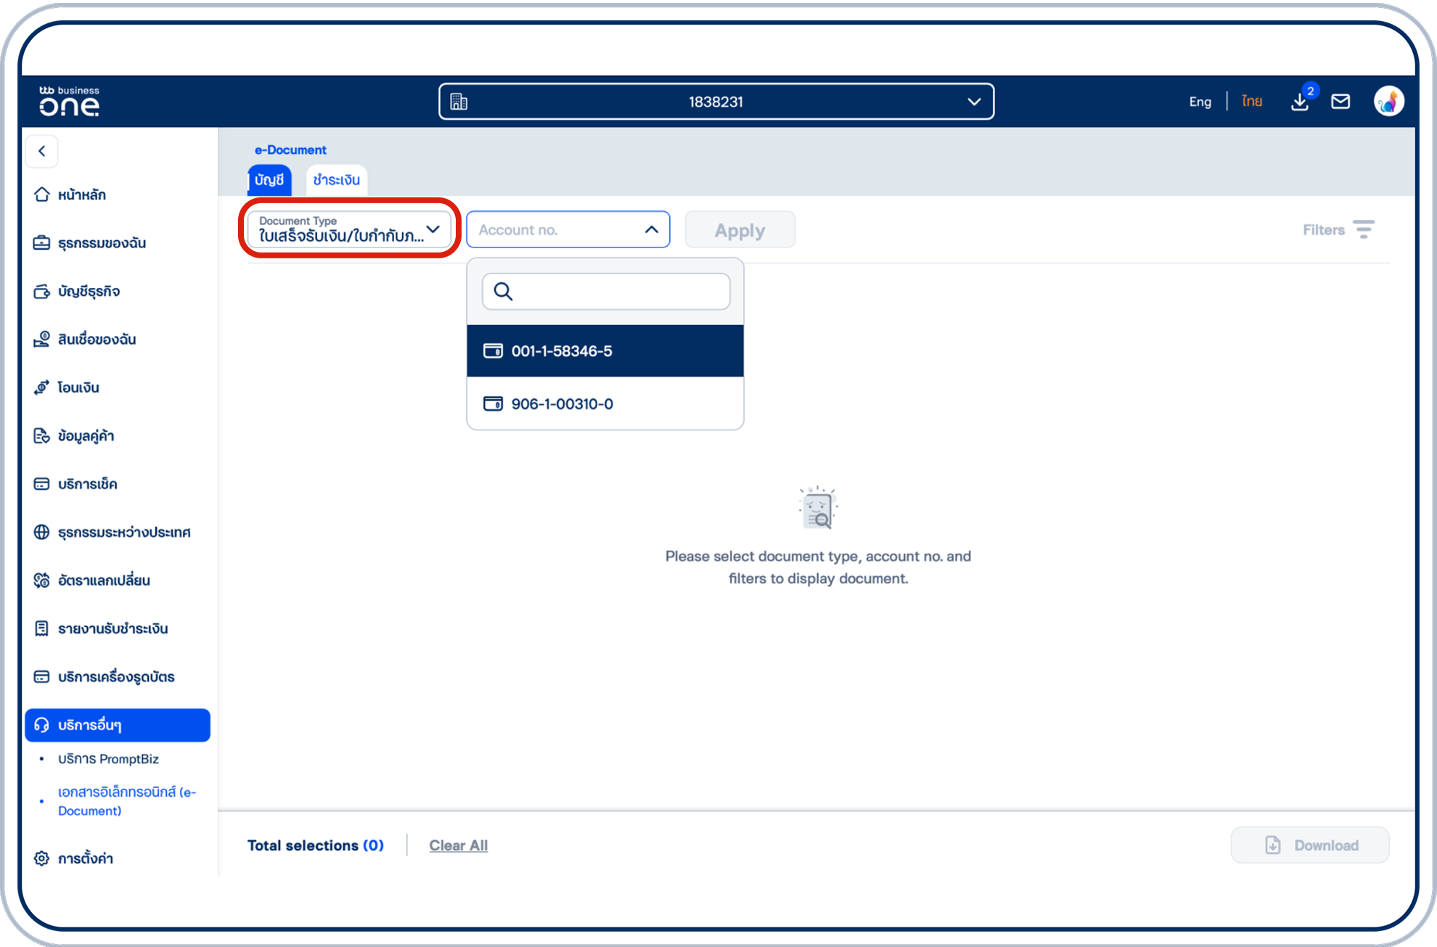Collapse the Account no. dropdown
1437x947 pixels.
pyautogui.click(x=650, y=229)
